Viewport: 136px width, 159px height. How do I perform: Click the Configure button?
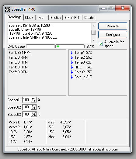(x=113, y=35)
